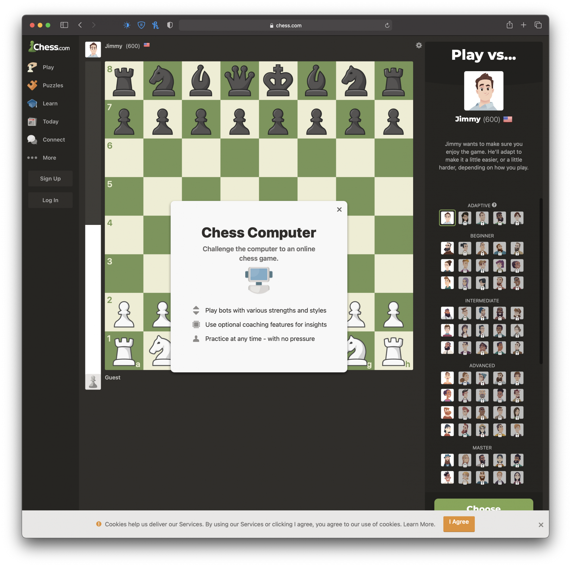This screenshot has height=567, width=571.
Task: Select the Jimmy adaptive bot avatar
Action: 447,218
